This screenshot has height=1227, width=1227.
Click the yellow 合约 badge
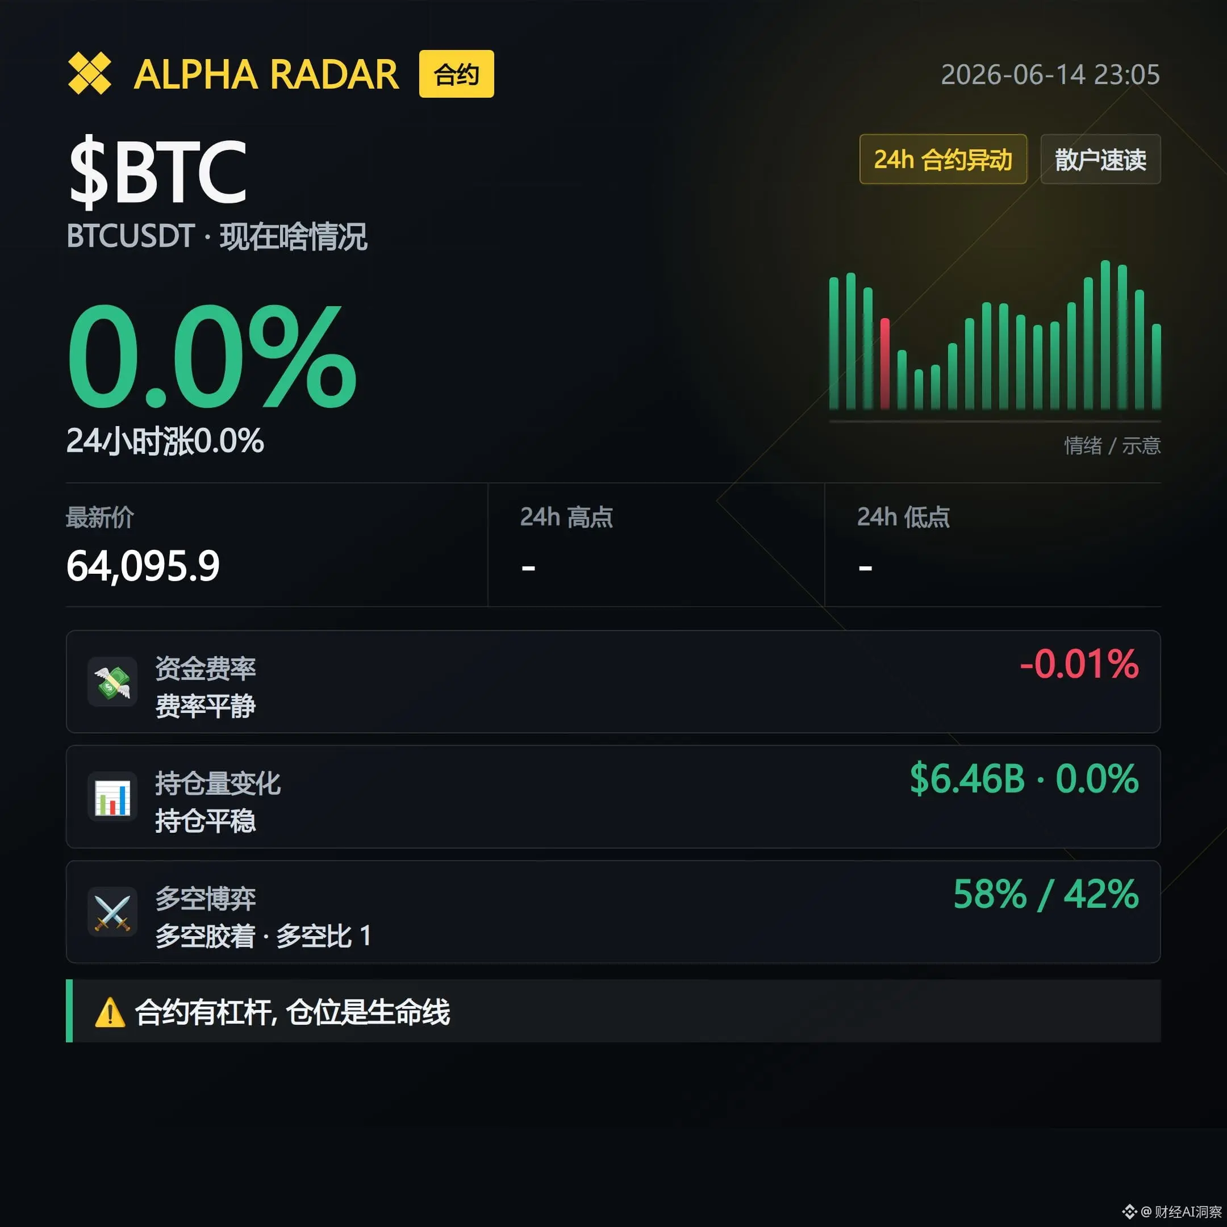[457, 74]
